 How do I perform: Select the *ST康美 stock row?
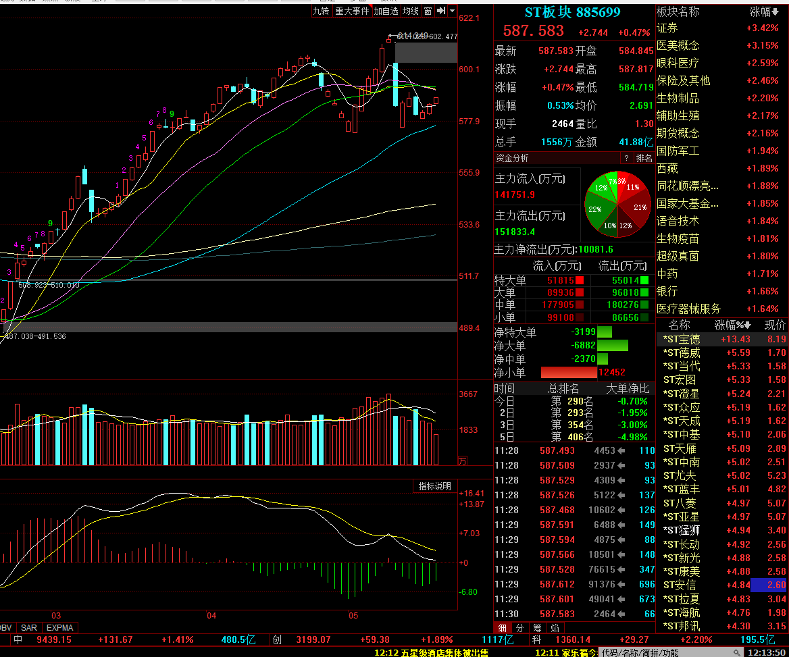[722, 572]
